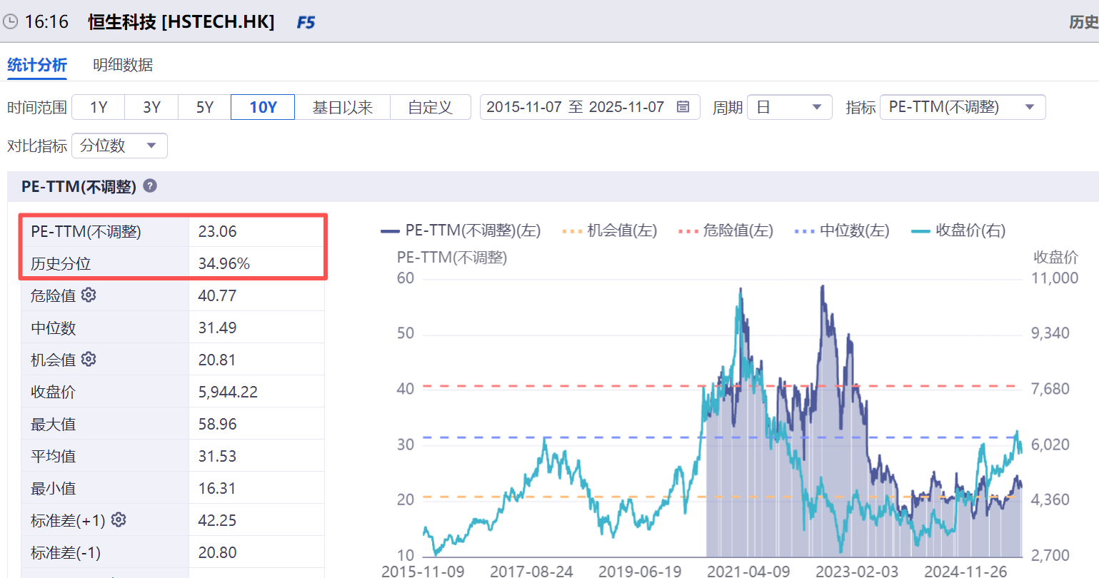Screen dimensions: 1099x578
Task: Click the help icon next to PE-TTM(不调整) title
Action: click(150, 186)
